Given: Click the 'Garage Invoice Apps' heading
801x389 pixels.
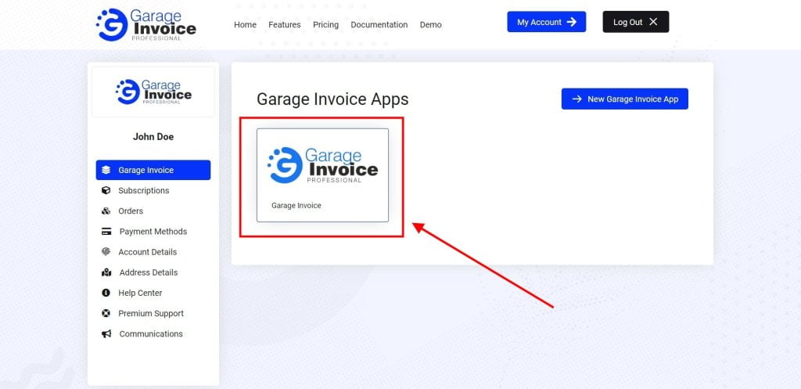Looking at the screenshot, I should click(x=332, y=99).
